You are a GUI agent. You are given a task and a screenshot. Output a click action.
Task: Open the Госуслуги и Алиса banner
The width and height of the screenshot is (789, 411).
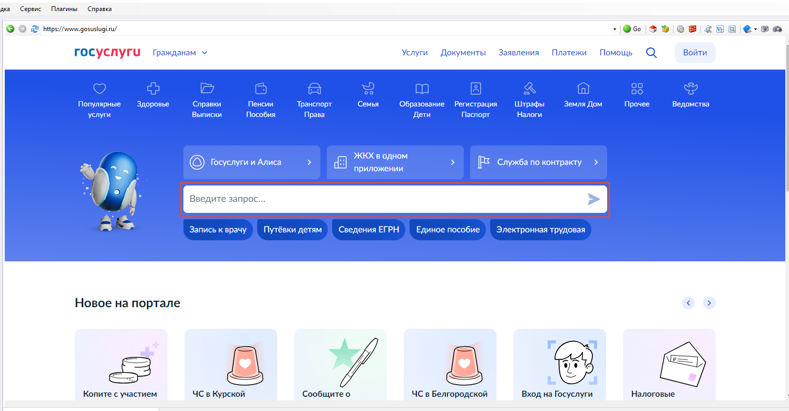click(x=252, y=162)
